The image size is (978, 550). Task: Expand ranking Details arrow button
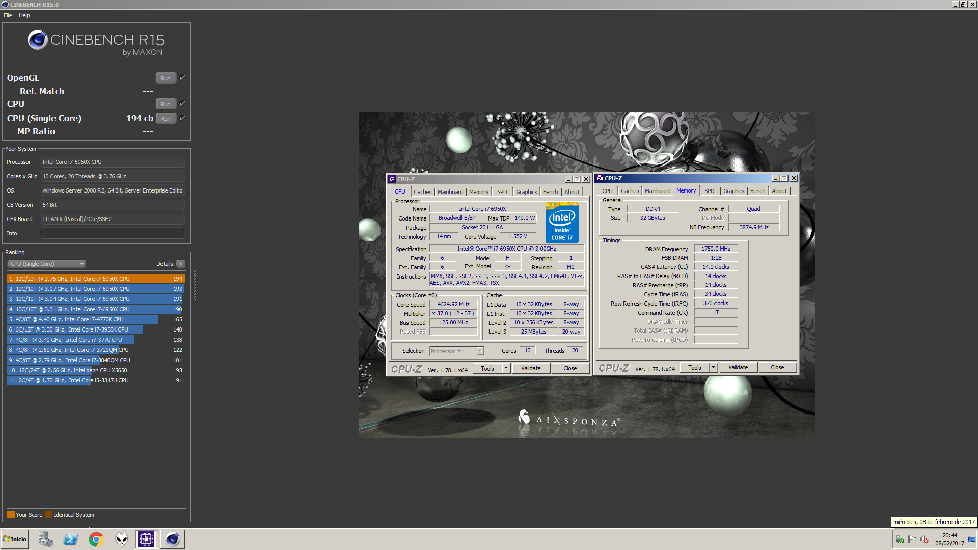point(180,264)
